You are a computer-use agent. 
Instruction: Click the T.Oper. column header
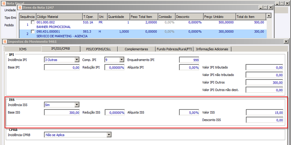coord(90,17)
